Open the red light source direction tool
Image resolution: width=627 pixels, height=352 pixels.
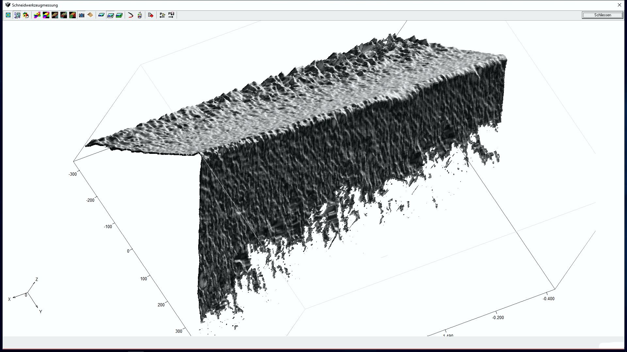[131, 15]
